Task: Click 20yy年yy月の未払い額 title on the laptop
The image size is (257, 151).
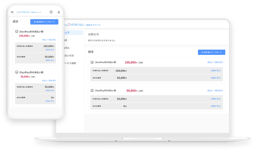Action: coord(106,90)
